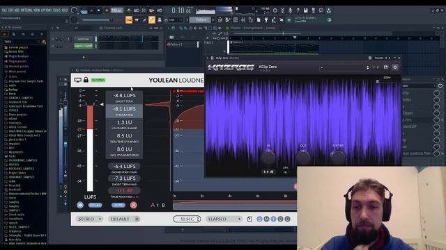Click the -8.1 LUFS integrated readout
This screenshot has width=446, height=250.
[124, 110]
